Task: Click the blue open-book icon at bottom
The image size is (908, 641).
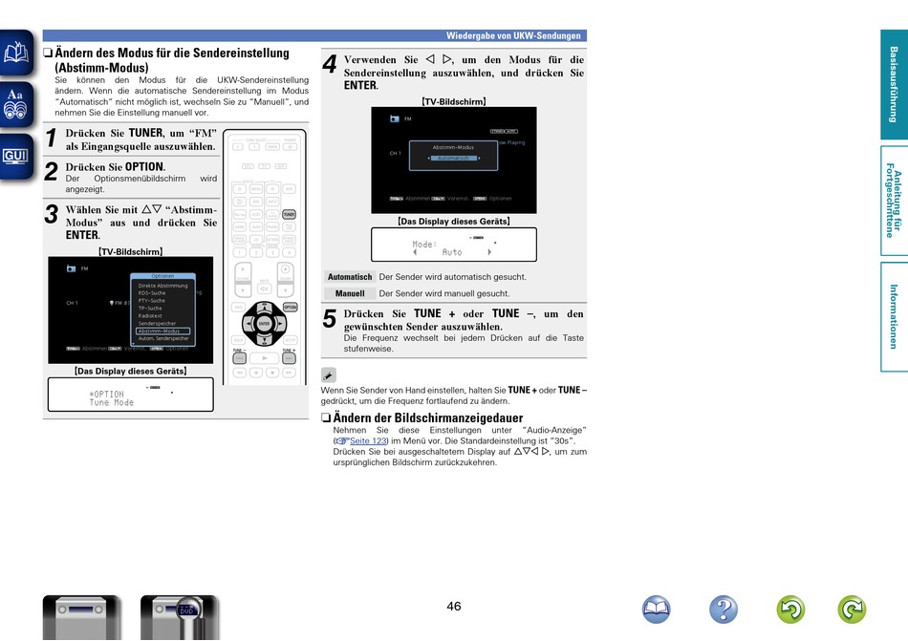Action: click(x=656, y=609)
